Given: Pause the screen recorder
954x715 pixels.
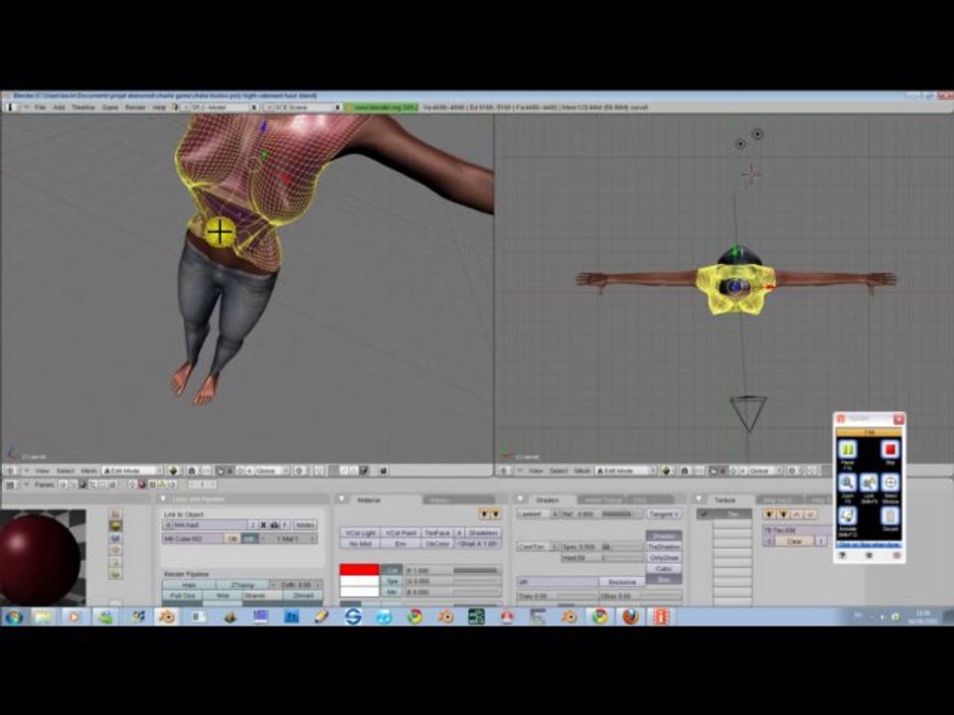Looking at the screenshot, I should (x=847, y=449).
